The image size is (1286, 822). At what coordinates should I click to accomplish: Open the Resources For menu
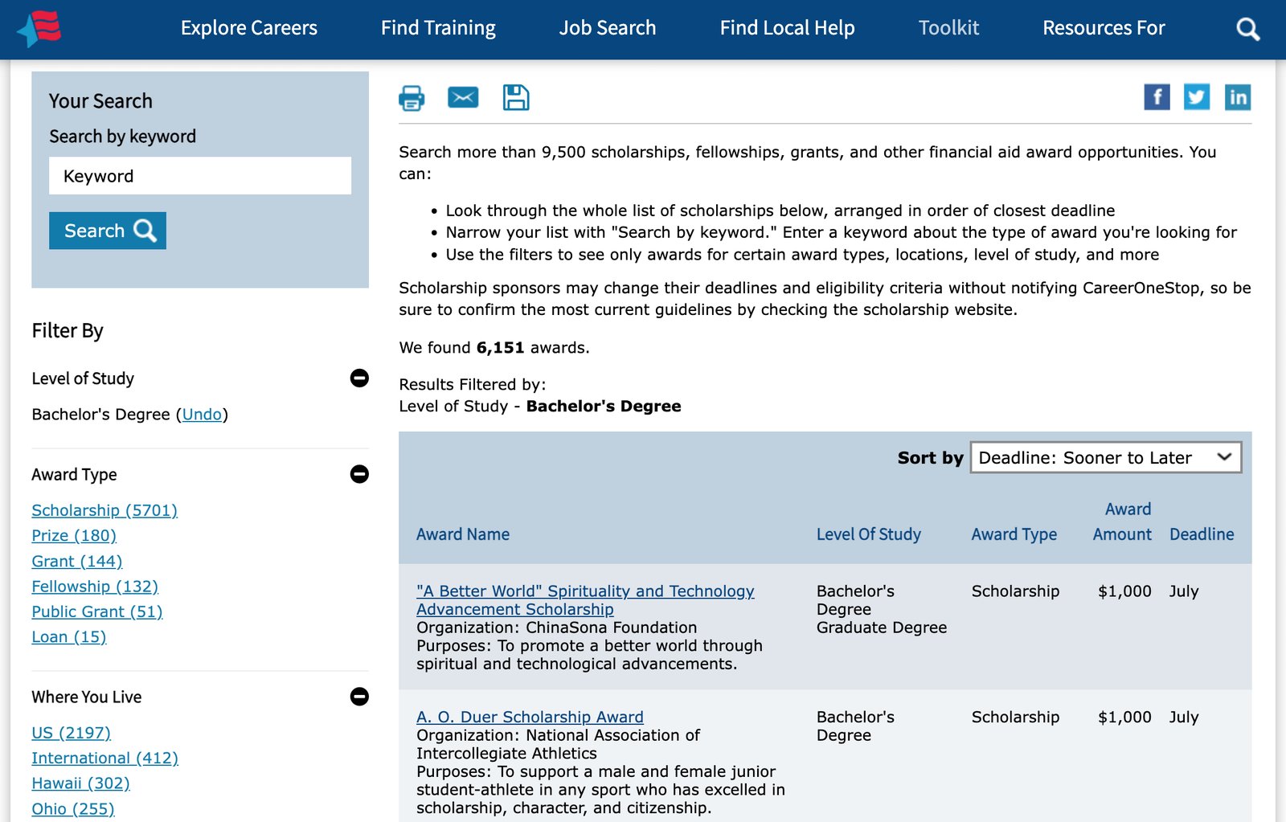(x=1104, y=28)
